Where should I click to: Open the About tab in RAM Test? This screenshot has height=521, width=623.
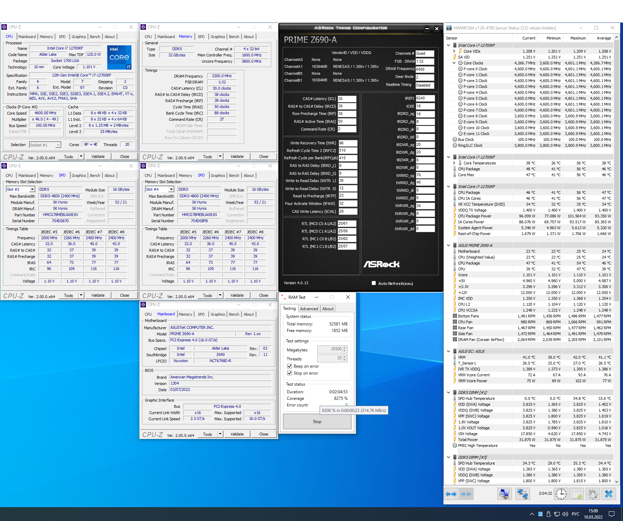coord(328,309)
